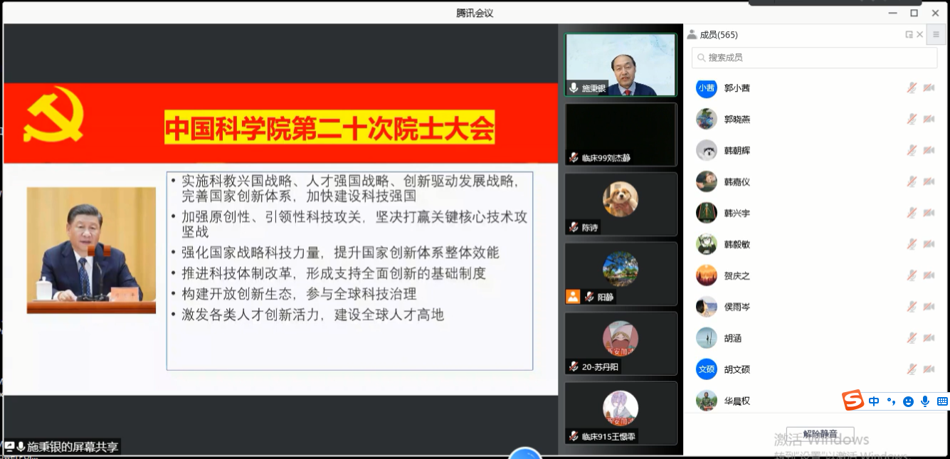Toggle camera icon for 郭晓燕
The height and width of the screenshot is (459, 950).
[929, 120]
